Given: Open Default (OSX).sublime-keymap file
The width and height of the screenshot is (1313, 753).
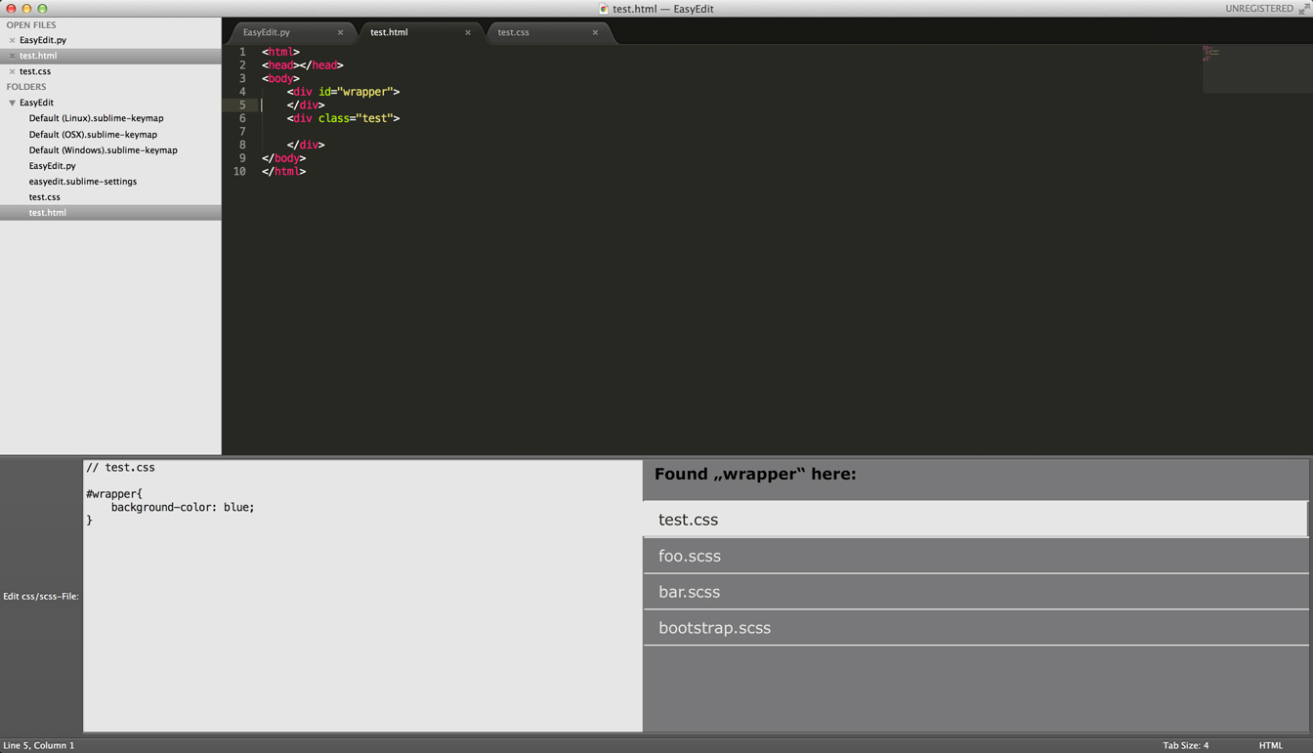Looking at the screenshot, I should click(x=93, y=134).
